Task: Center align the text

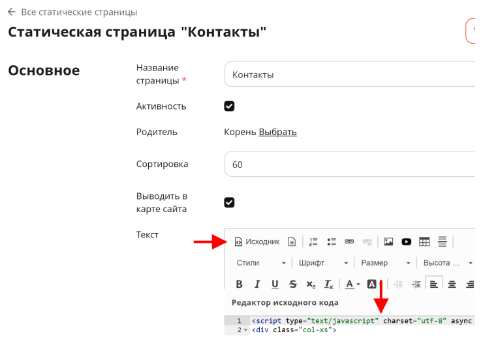Action: click(452, 284)
